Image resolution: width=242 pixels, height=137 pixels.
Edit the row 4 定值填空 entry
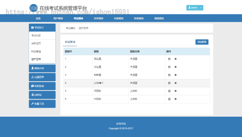click(x=169, y=83)
